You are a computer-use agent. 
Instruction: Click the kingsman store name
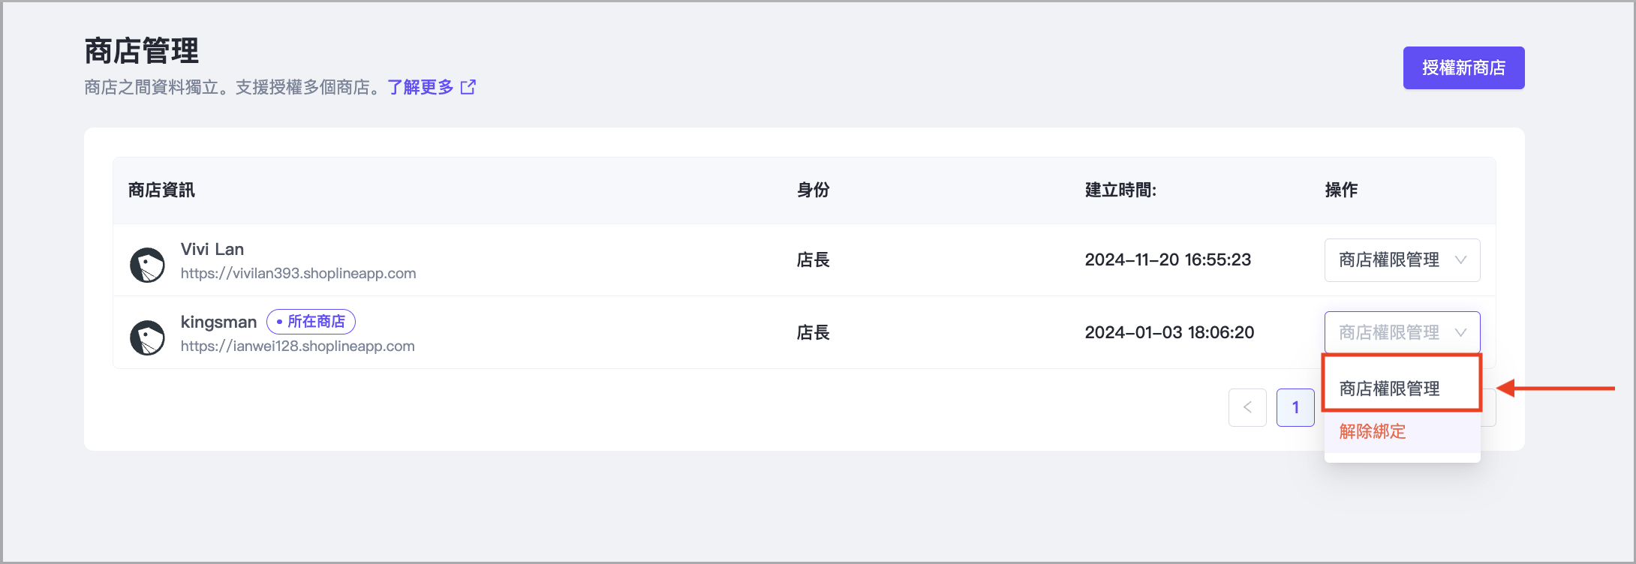tap(218, 322)
